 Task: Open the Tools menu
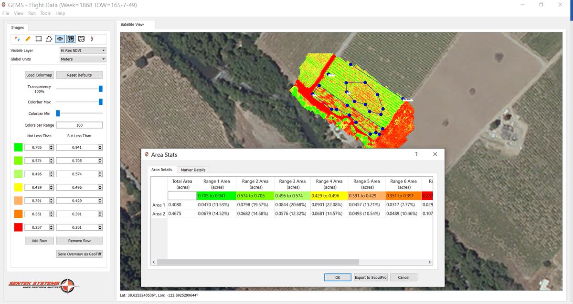coord(45,13)
